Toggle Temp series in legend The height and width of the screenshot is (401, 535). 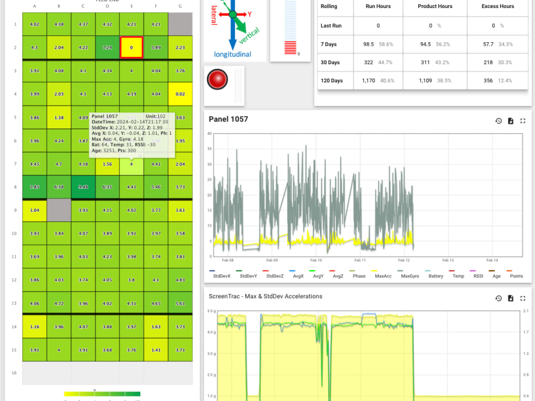click(x=458, y=276)
